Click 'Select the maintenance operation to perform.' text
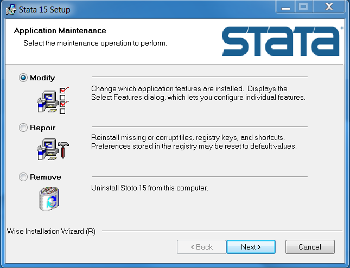The width and height of the screenshot is (350, 268). tap(95, 43)
